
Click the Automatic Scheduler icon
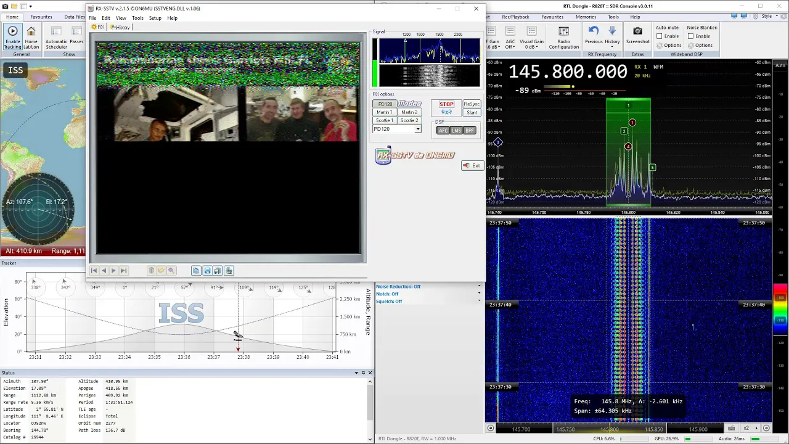[x=56, y=37]
